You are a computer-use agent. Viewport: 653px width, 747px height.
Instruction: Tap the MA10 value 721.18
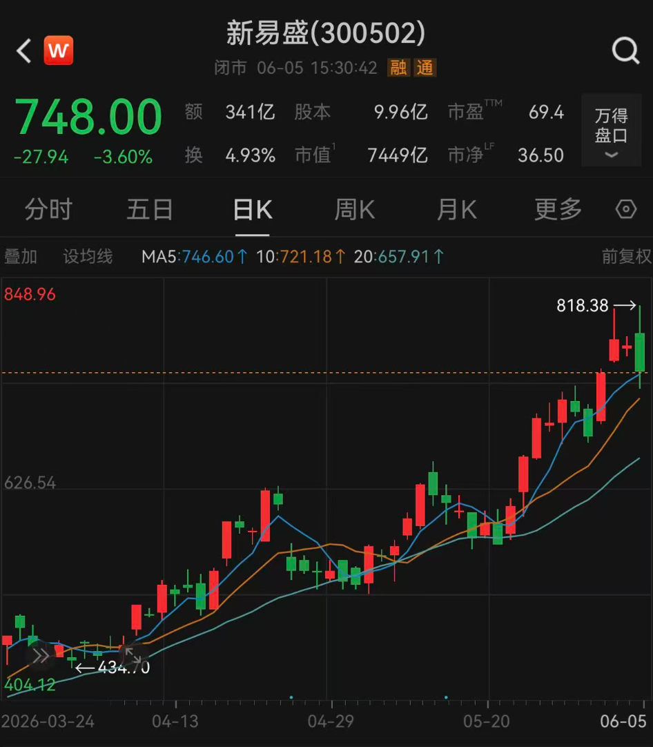[306, 257]
